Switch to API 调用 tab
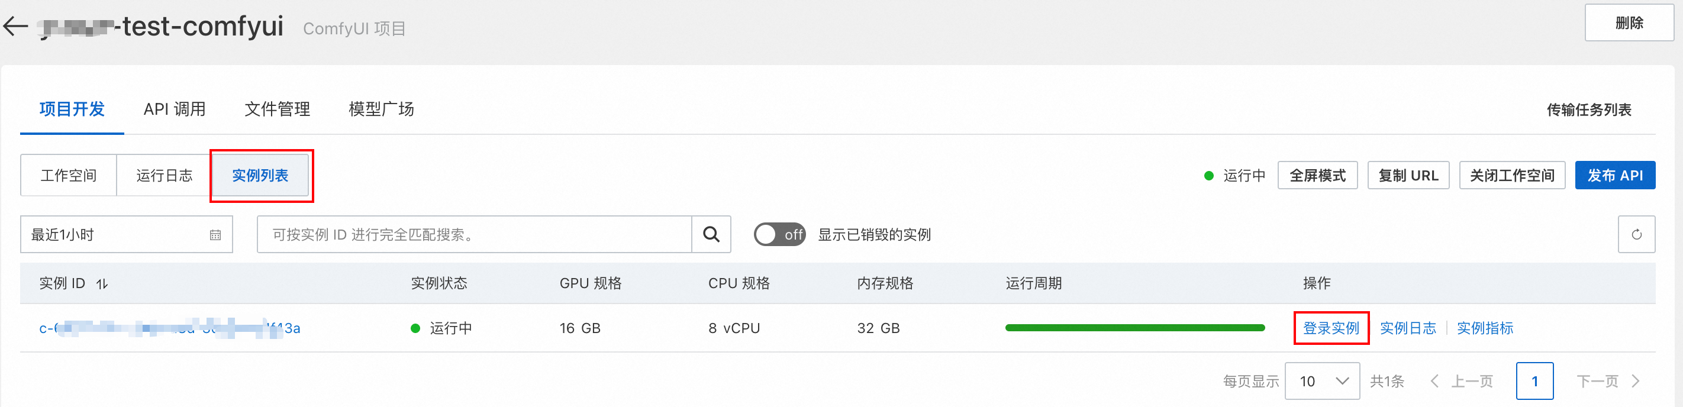Viewport: 1683px width, 407px height. [175, 109]
